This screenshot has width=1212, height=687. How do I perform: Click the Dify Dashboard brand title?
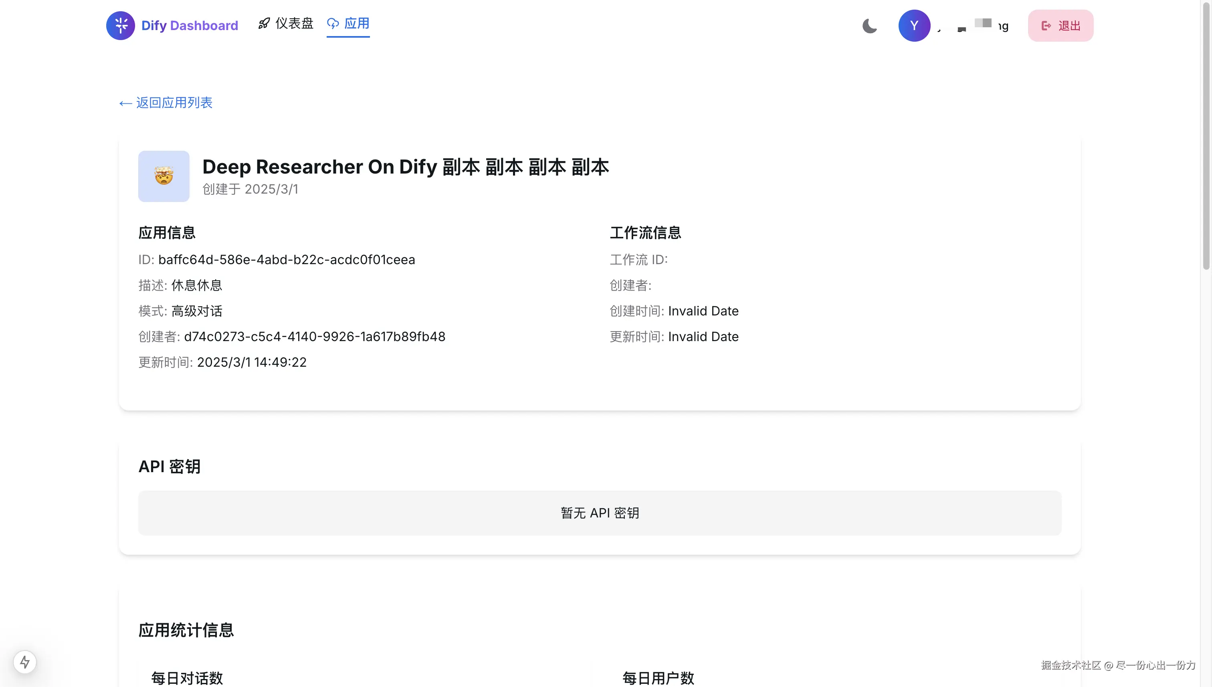[190, 26]
